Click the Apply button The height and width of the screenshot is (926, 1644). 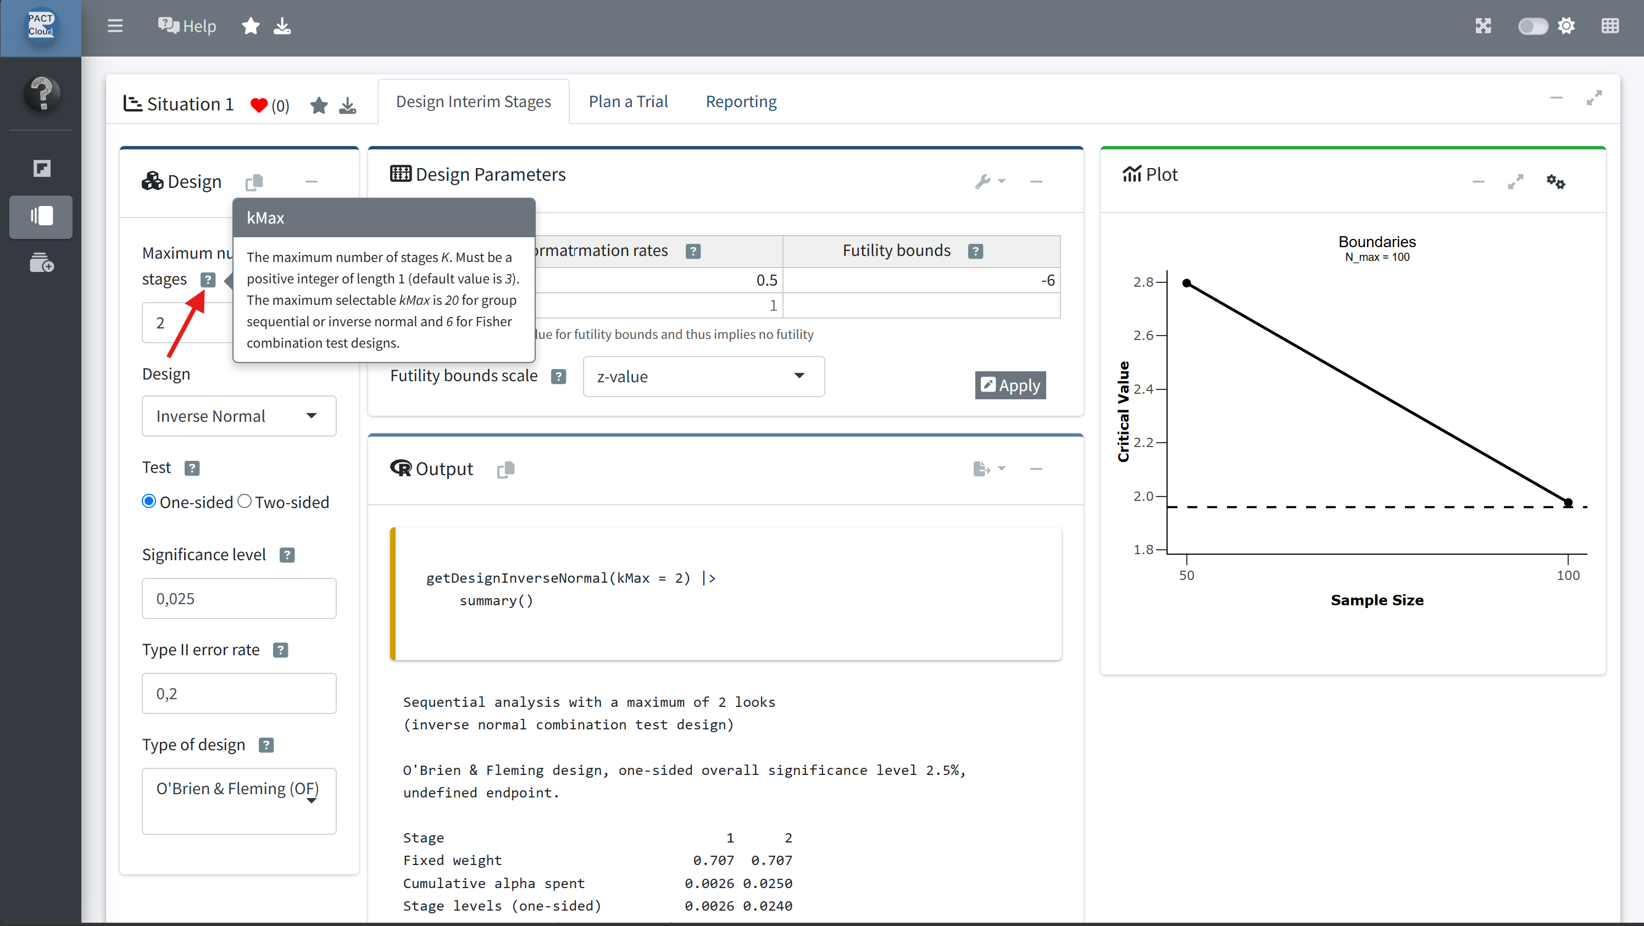tap(1010, 385)
